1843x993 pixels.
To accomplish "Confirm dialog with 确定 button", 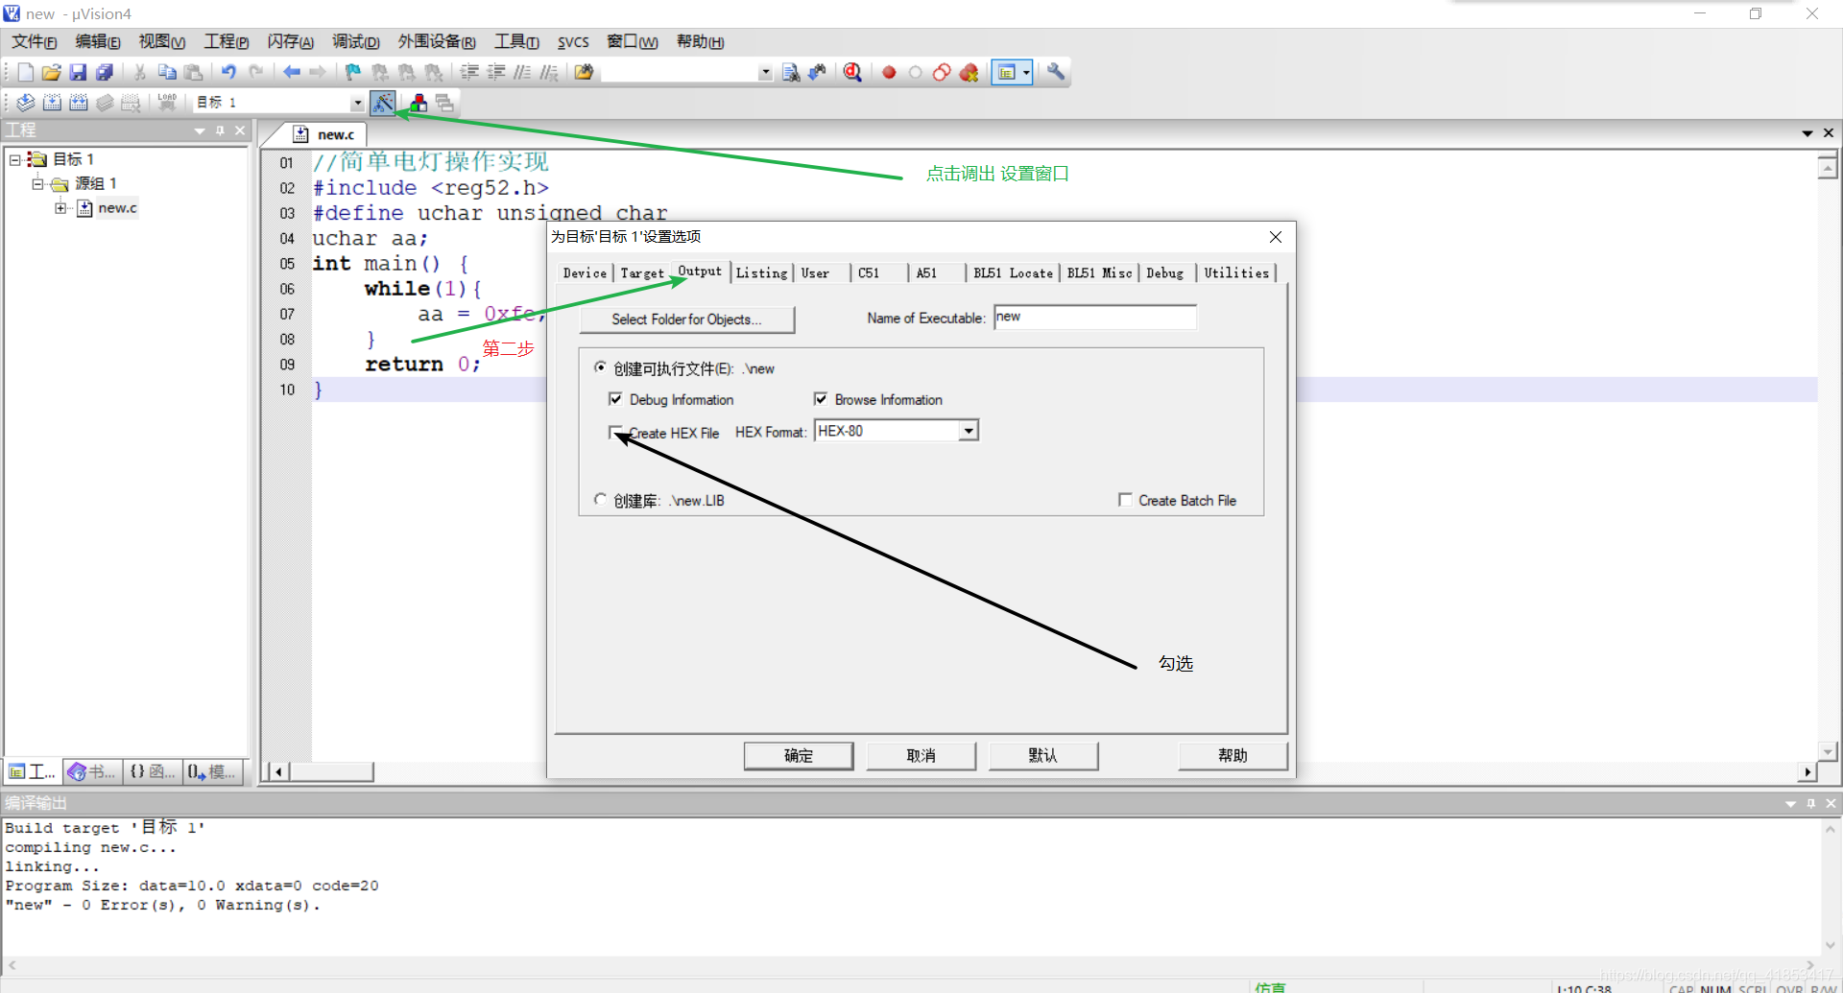I will [799, 756].
